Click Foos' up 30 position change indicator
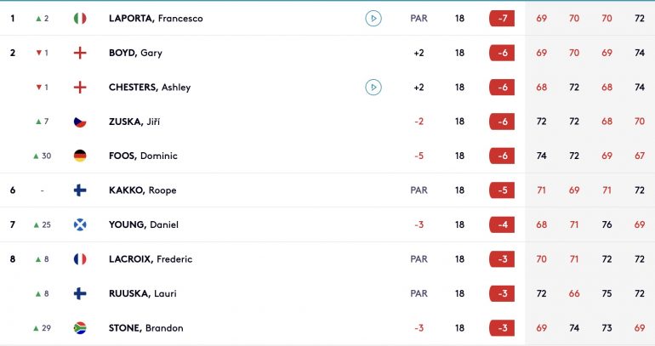This screenshot has width=655, height=346. pos(43,156)
